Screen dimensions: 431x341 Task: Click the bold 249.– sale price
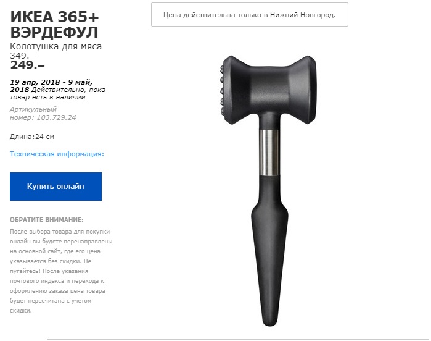click(27, 65)
